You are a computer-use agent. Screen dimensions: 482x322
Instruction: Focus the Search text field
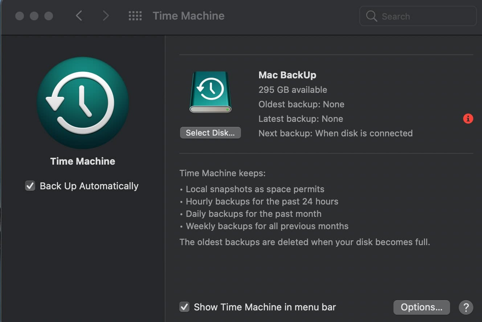418,16
